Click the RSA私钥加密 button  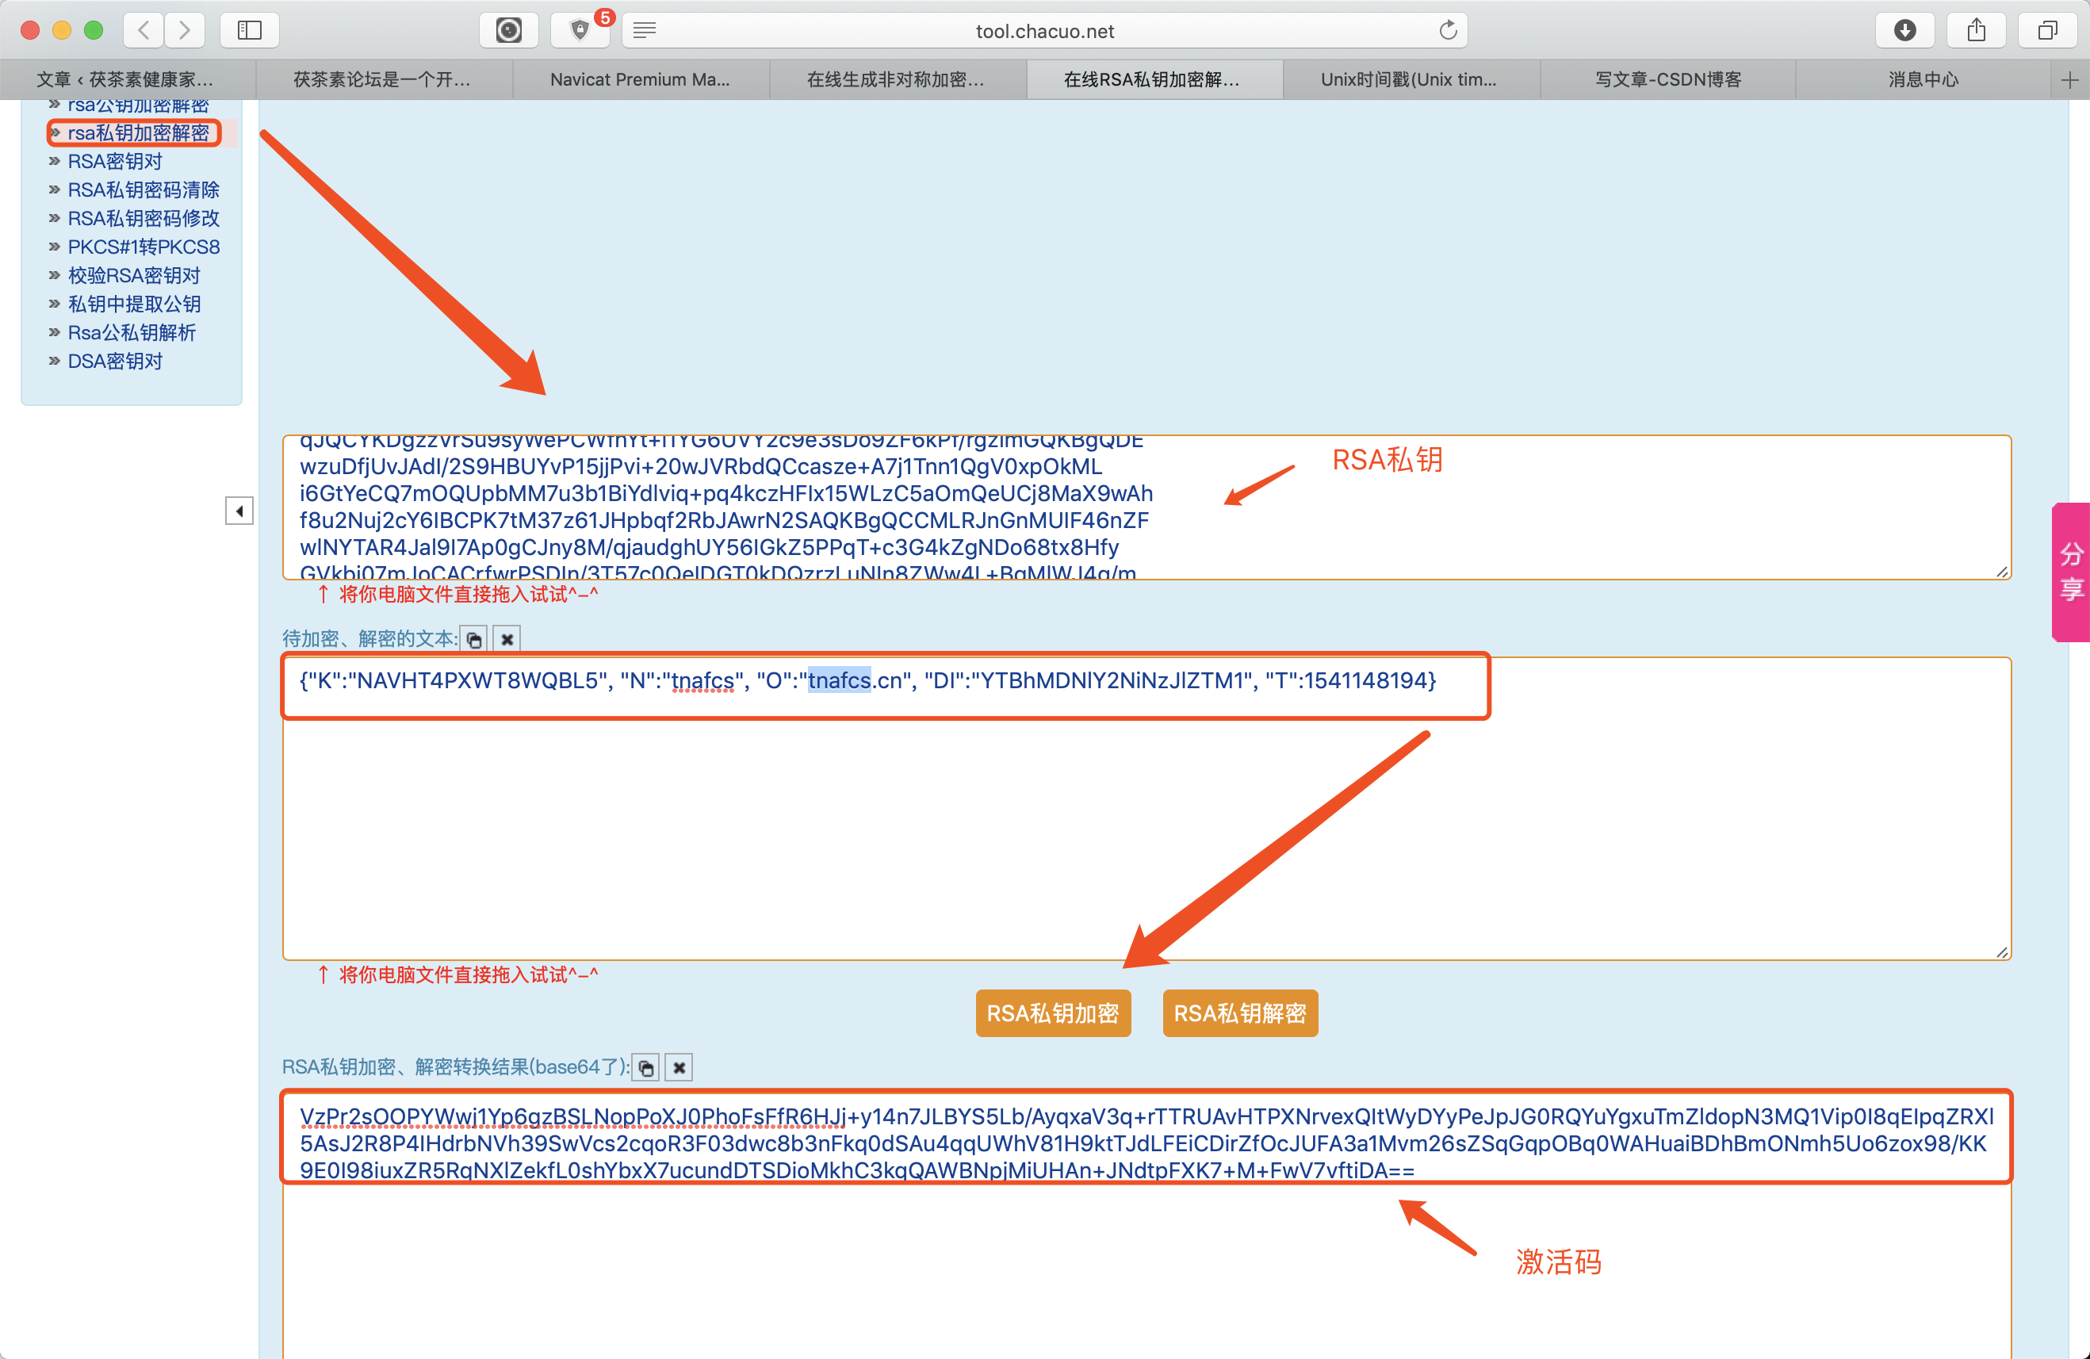coord(1053,1014)
